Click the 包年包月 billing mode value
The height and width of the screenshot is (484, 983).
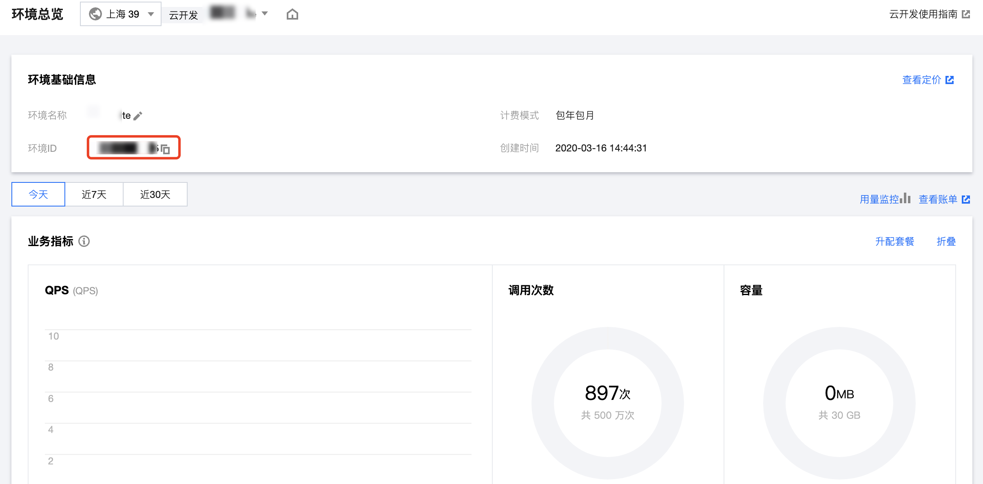coord(575,115)
